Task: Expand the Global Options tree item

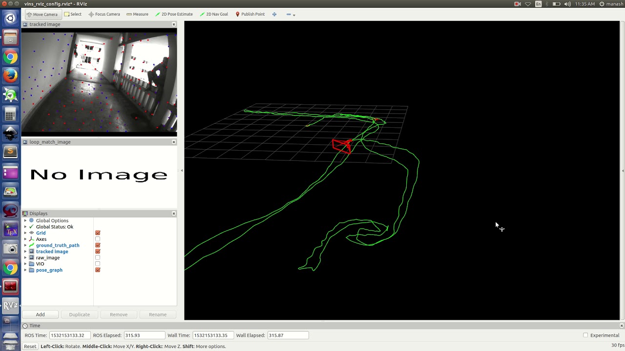Action: [x=25, y=221]
